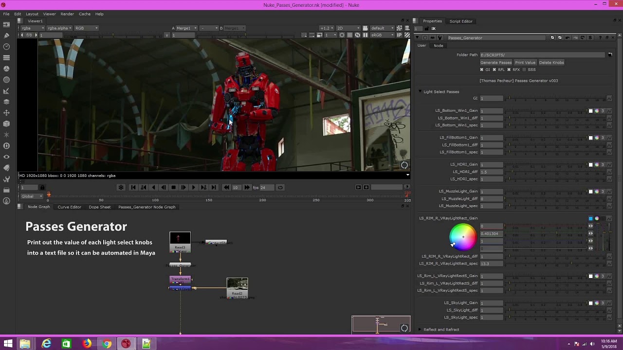This screenshot has height=350, width=623.
Task: Play the viewer forward
Action: tap(193, 187)
